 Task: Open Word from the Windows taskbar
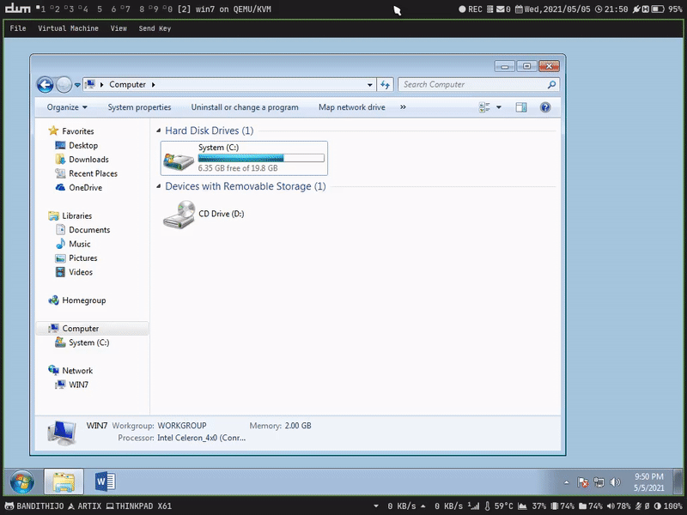pyautogui.click(x=105, y=482)
